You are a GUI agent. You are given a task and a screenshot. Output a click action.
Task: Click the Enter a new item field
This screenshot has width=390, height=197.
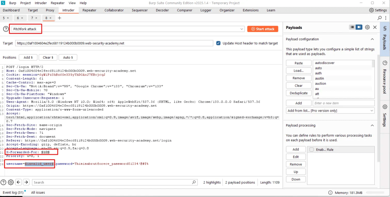pyautogui.click(x=343, y=103)
